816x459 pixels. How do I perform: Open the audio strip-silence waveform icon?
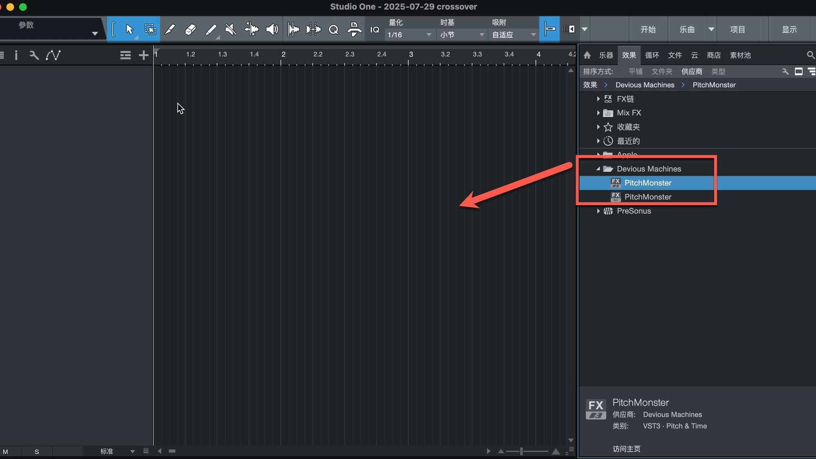pos(293,29)
